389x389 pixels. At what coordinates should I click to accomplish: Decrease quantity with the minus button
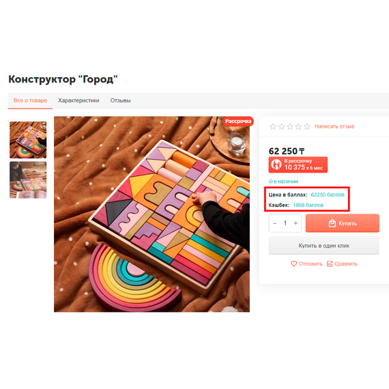tap(274, 223)
